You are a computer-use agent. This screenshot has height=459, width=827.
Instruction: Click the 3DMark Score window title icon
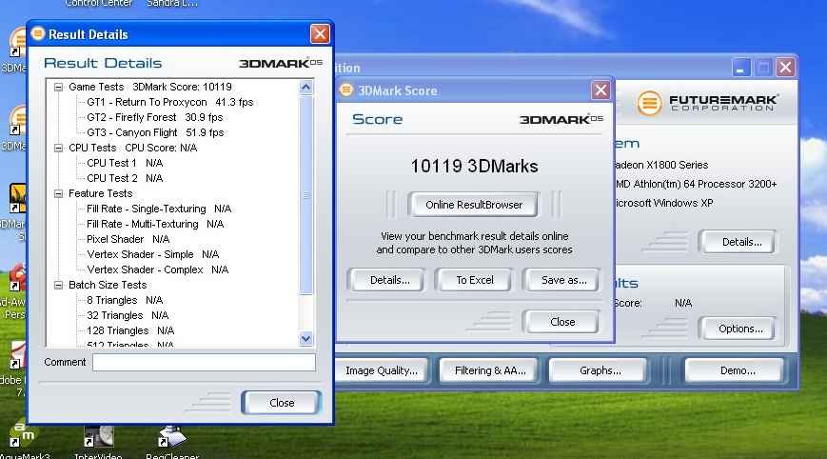(x=346, y=90)
